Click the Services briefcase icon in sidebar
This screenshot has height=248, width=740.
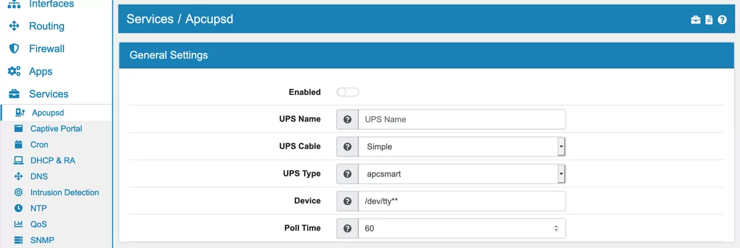(14, 94)
